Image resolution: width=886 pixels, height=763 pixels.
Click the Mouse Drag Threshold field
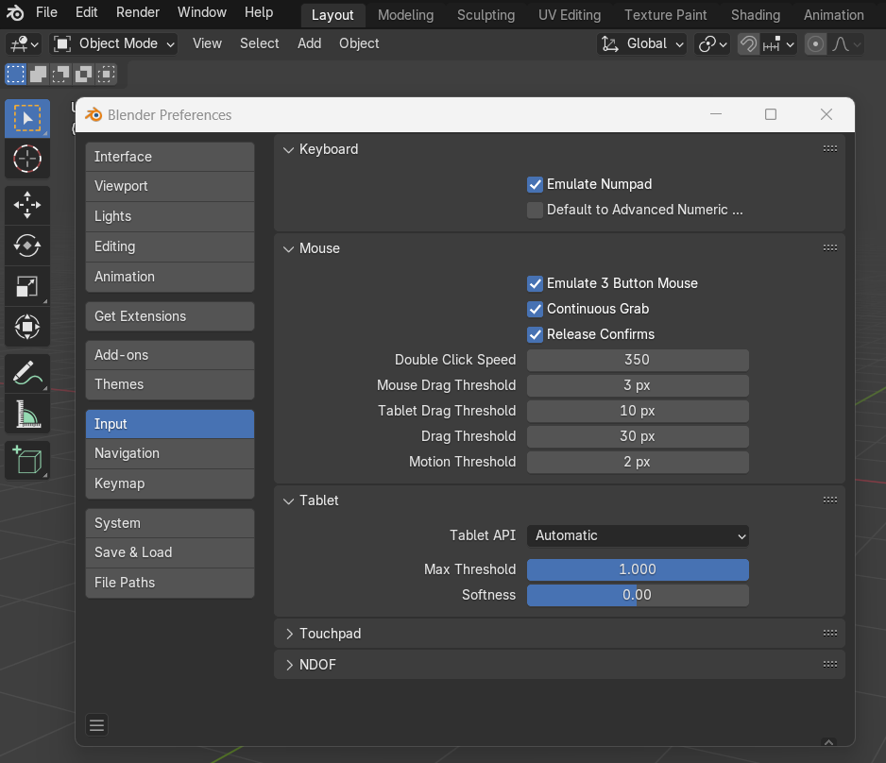[638, 385]
